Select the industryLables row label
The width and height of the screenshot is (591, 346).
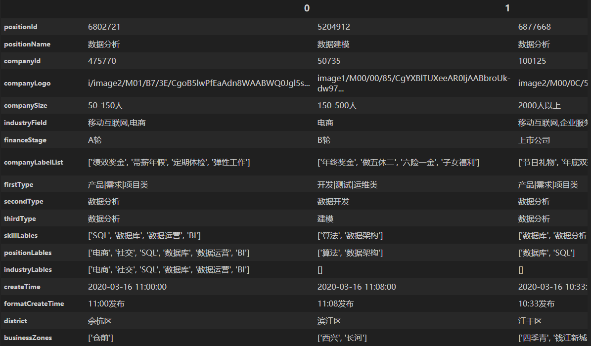28,270
